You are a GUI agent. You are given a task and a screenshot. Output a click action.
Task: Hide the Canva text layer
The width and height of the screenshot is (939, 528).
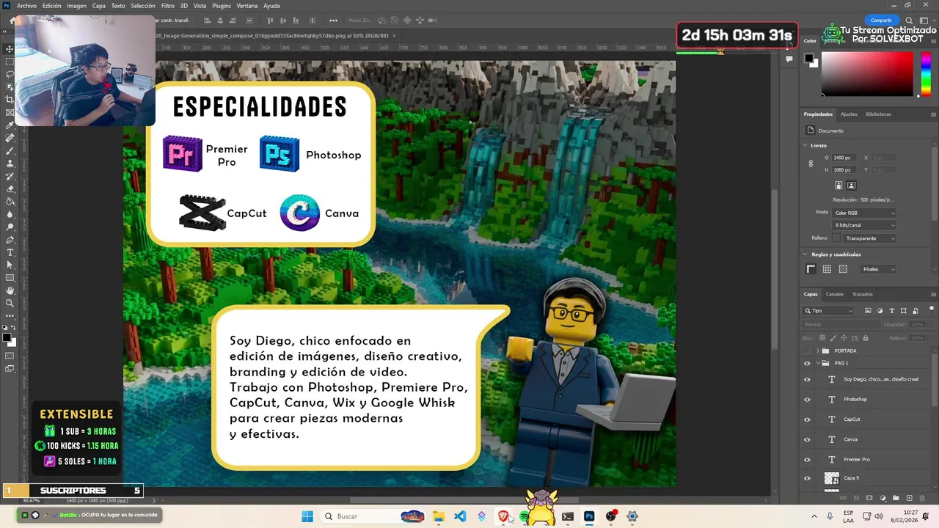tap(807, 439)
